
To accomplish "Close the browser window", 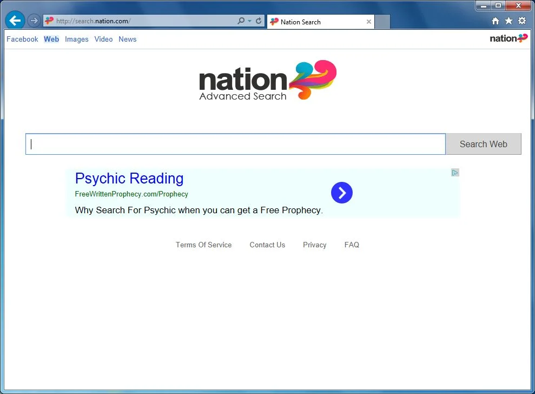I will click(x=519, y=5).
